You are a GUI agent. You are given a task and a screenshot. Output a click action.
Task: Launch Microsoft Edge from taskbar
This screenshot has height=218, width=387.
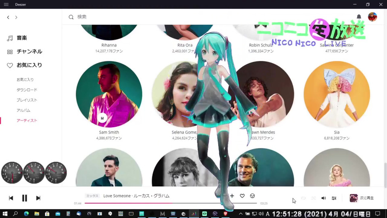pyautogui.click(x=26, y=214)
